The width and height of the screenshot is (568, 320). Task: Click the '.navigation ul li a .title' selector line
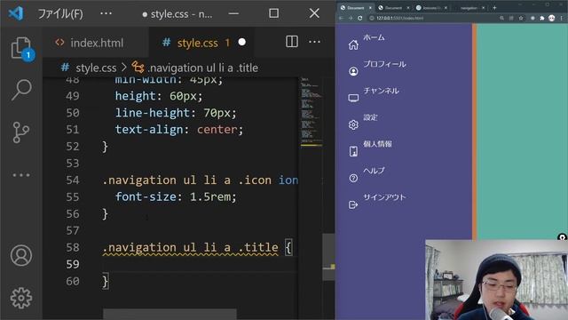[191, 247]
